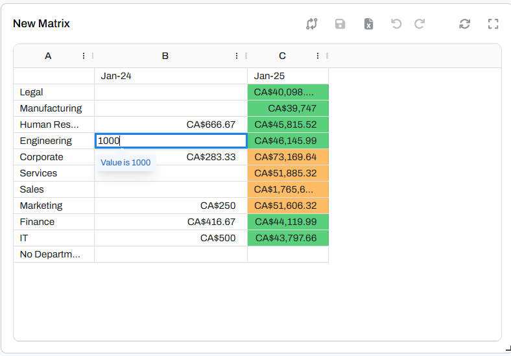Click the Human Resources row label
This screenshot has width=511, height=356.
pyautogui.click(x=49, y=125)
